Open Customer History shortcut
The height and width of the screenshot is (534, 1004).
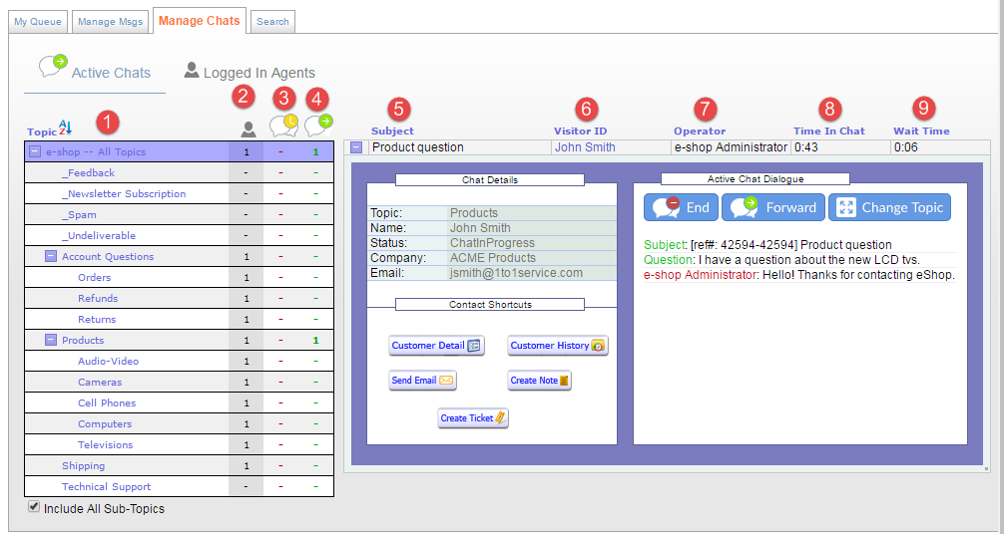pos(557,346)
